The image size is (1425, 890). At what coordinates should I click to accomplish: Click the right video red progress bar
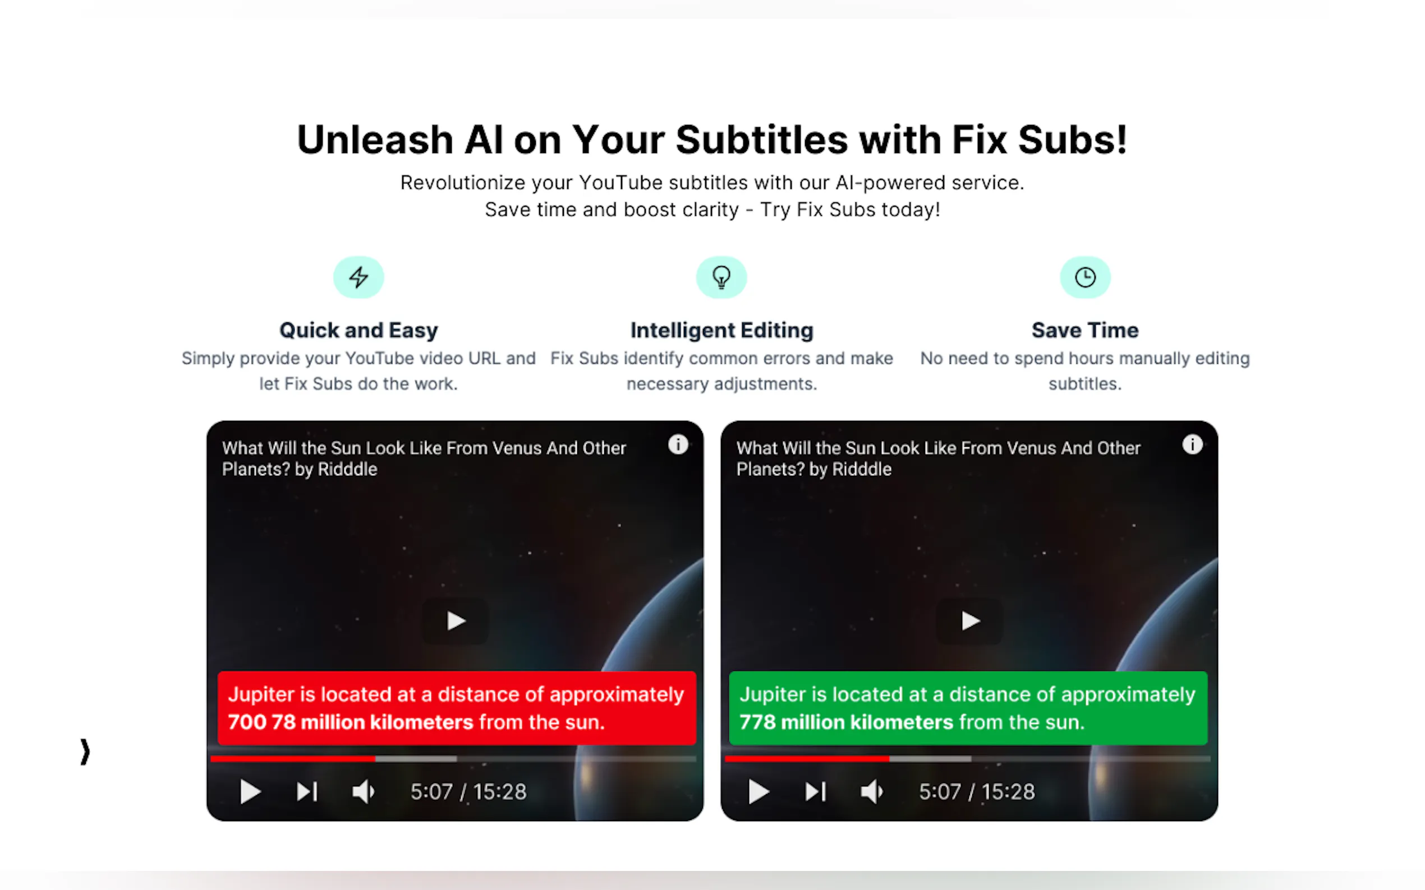point(806,759)
